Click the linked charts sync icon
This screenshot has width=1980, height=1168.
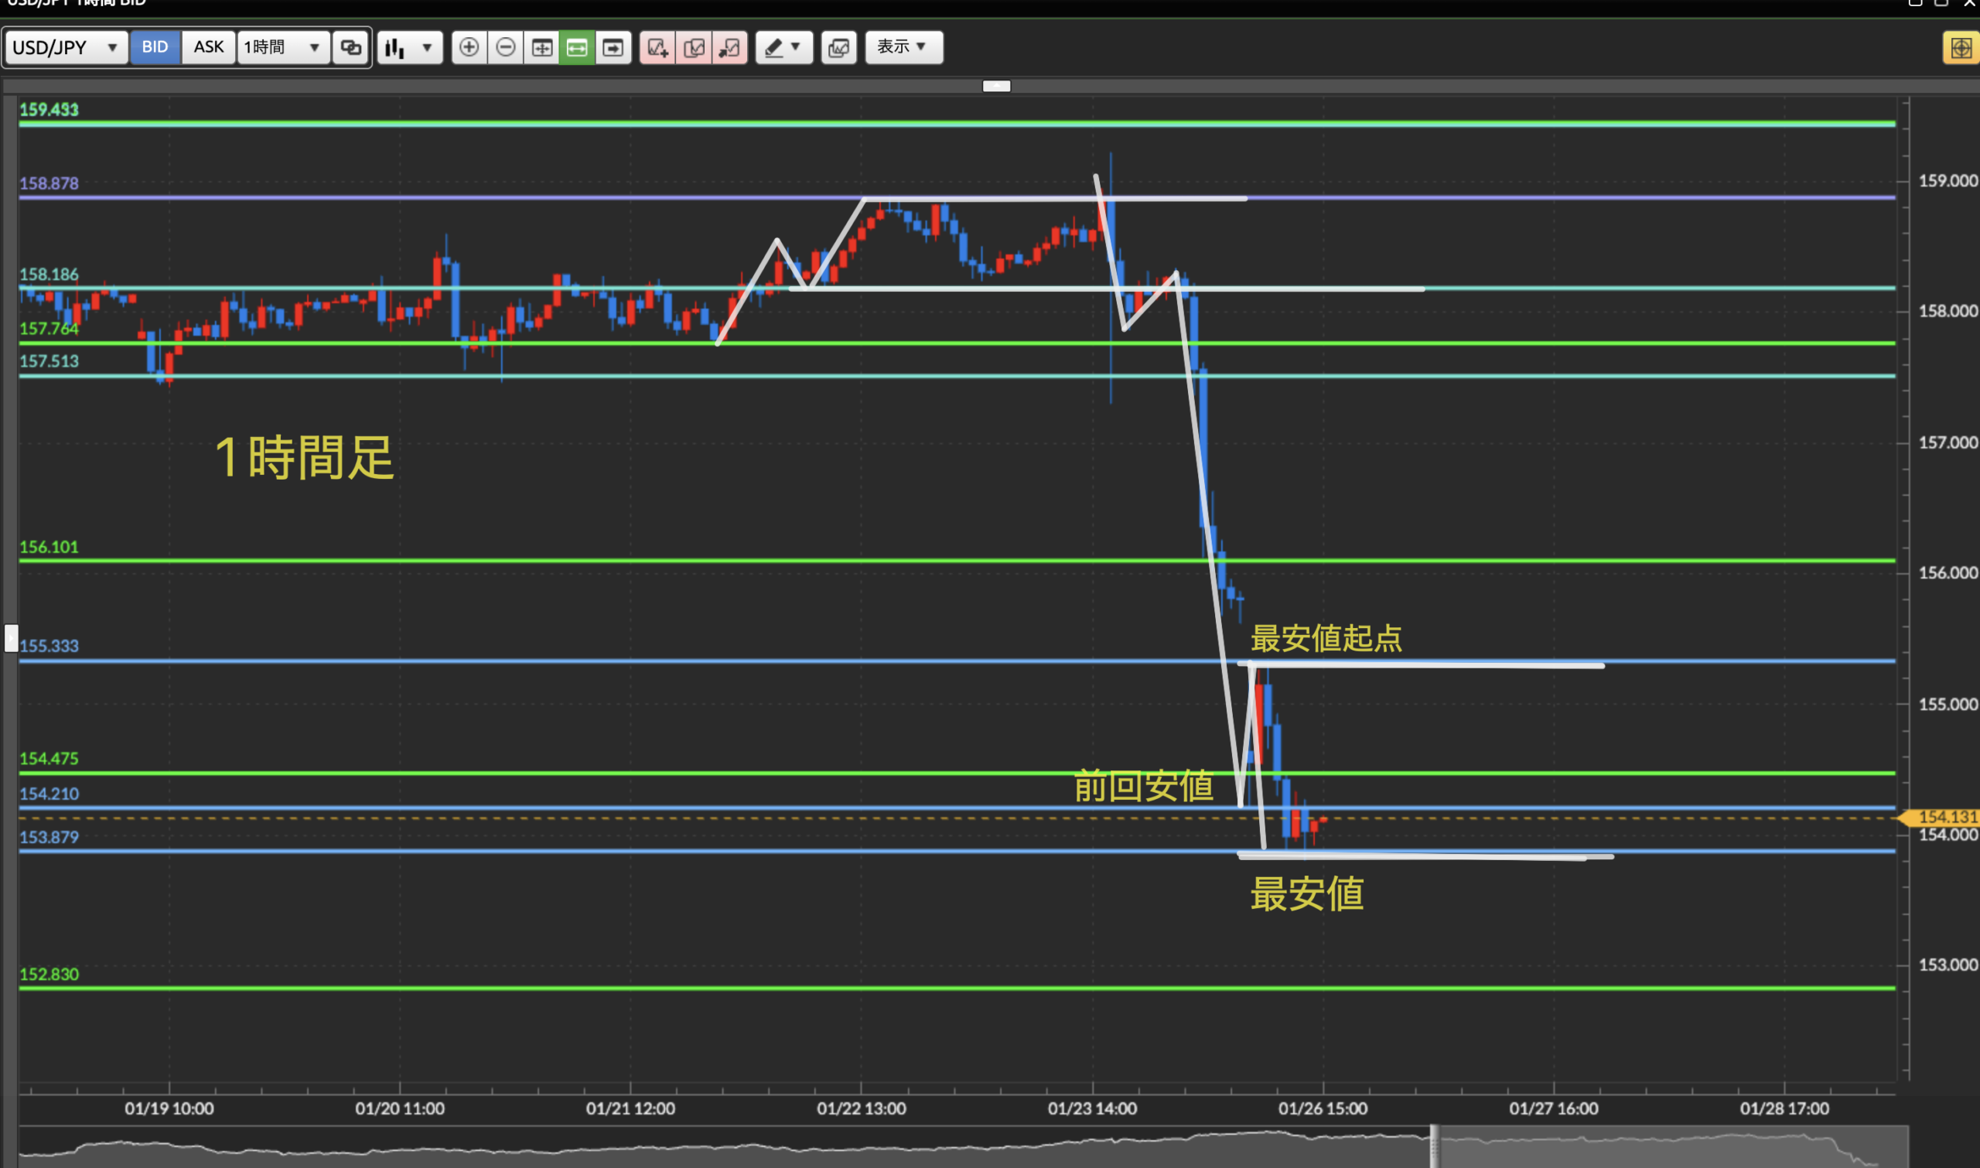(x=350, y=47)
